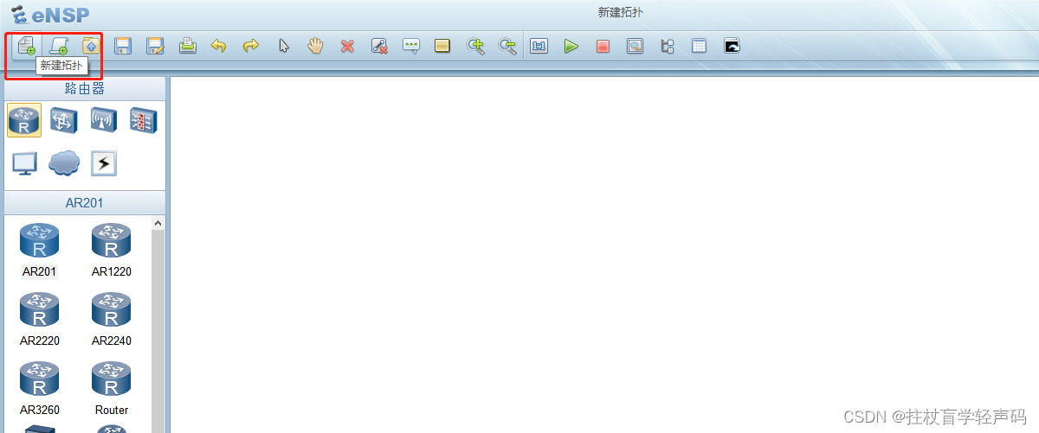Choose the AR3260 router model
1039x433 pixels.
39,389
